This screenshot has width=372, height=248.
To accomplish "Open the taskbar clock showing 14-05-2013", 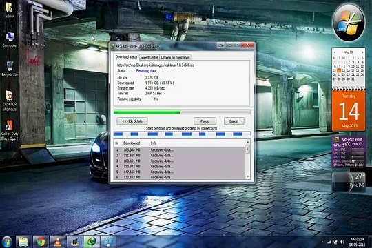I will [x=357, y=242].
